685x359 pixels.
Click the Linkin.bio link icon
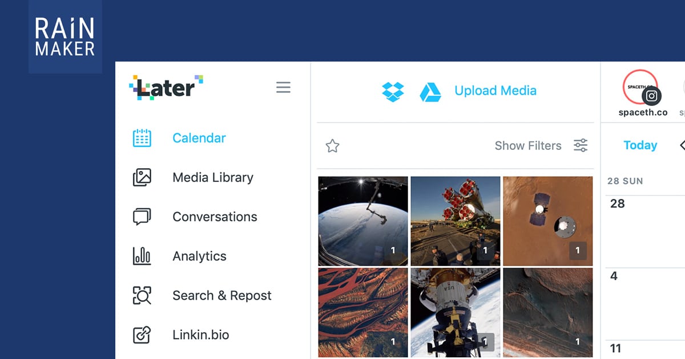click(142, 334)
